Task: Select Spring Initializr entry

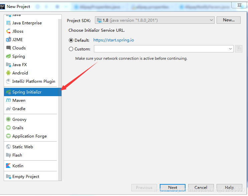Action: [x=32, y=92]
